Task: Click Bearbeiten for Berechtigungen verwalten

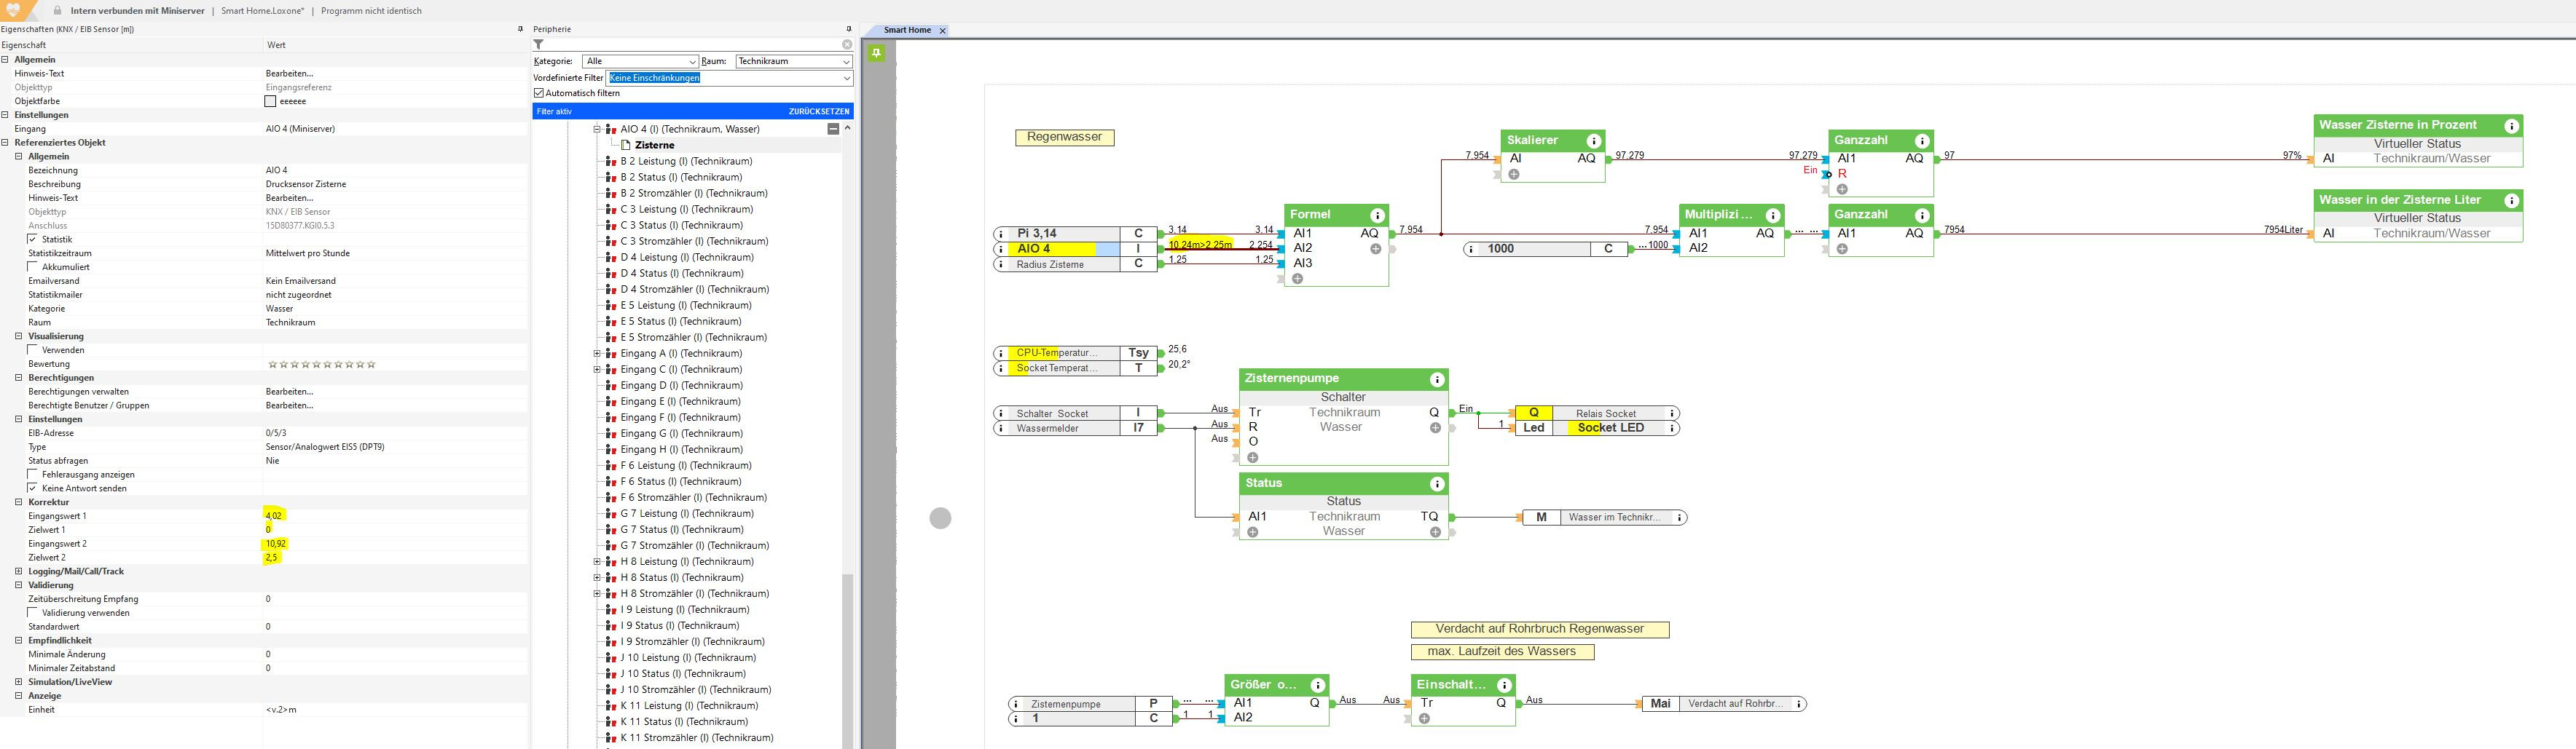Action: click(x=289, y=392)
